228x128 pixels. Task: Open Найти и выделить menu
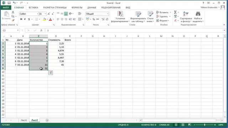pyautogui.click(x=198, y=17)
